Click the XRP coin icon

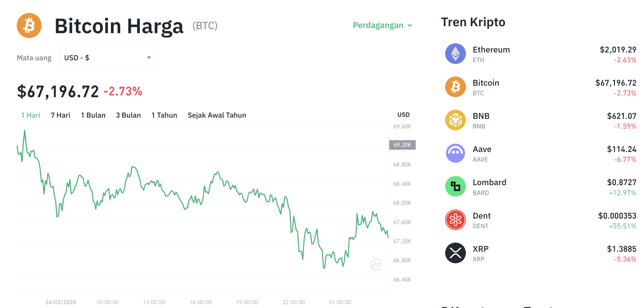click(455, 253)
